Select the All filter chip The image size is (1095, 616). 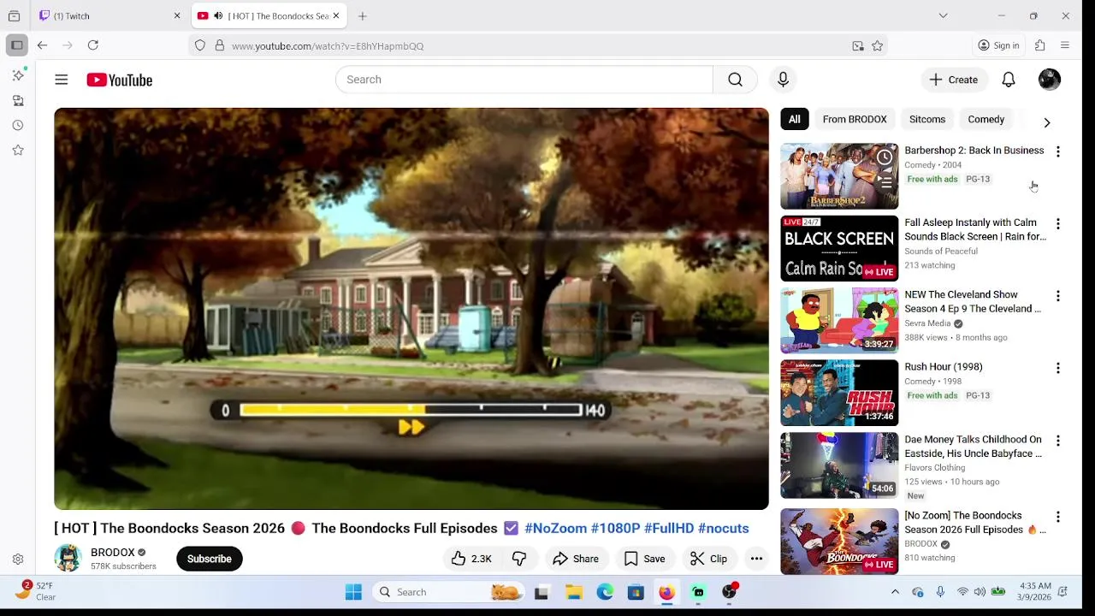(795, 120)
